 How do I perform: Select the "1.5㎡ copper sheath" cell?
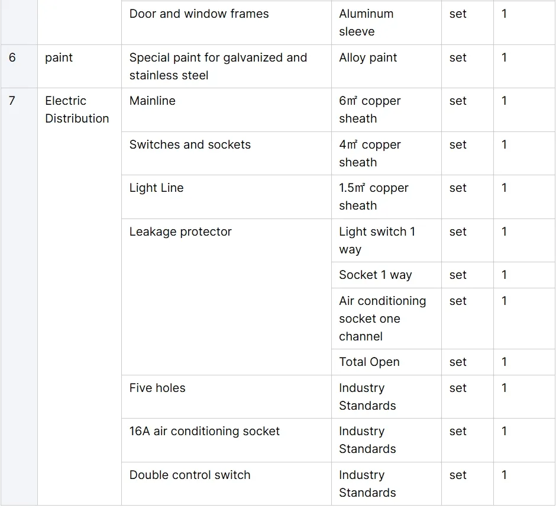point(373,197)
